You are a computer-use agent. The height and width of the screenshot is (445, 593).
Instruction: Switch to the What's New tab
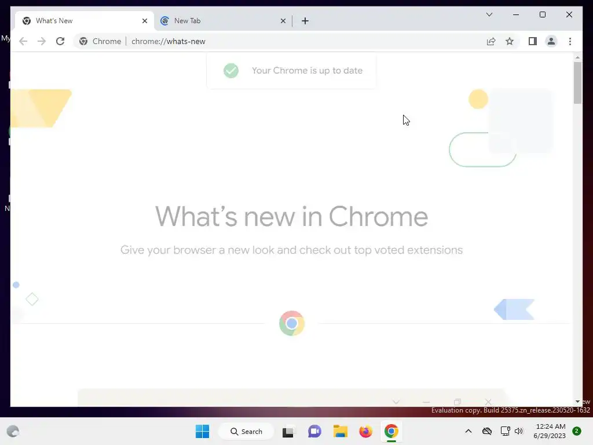85,21
